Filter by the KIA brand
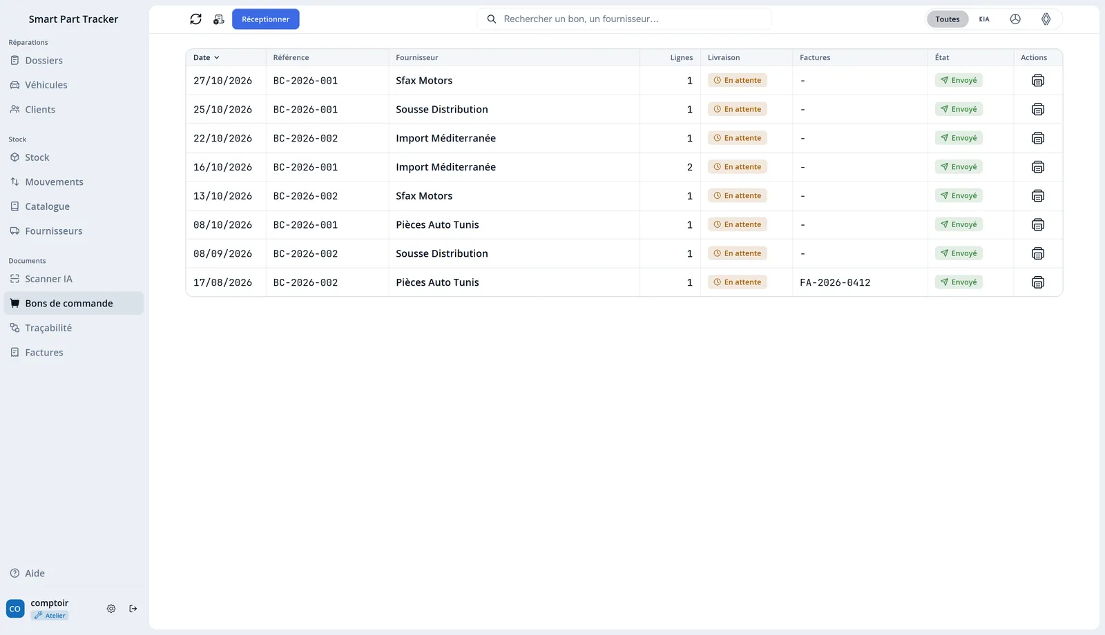The width and height of the screenshot is (1105, 635). click(x=984, y=19)
